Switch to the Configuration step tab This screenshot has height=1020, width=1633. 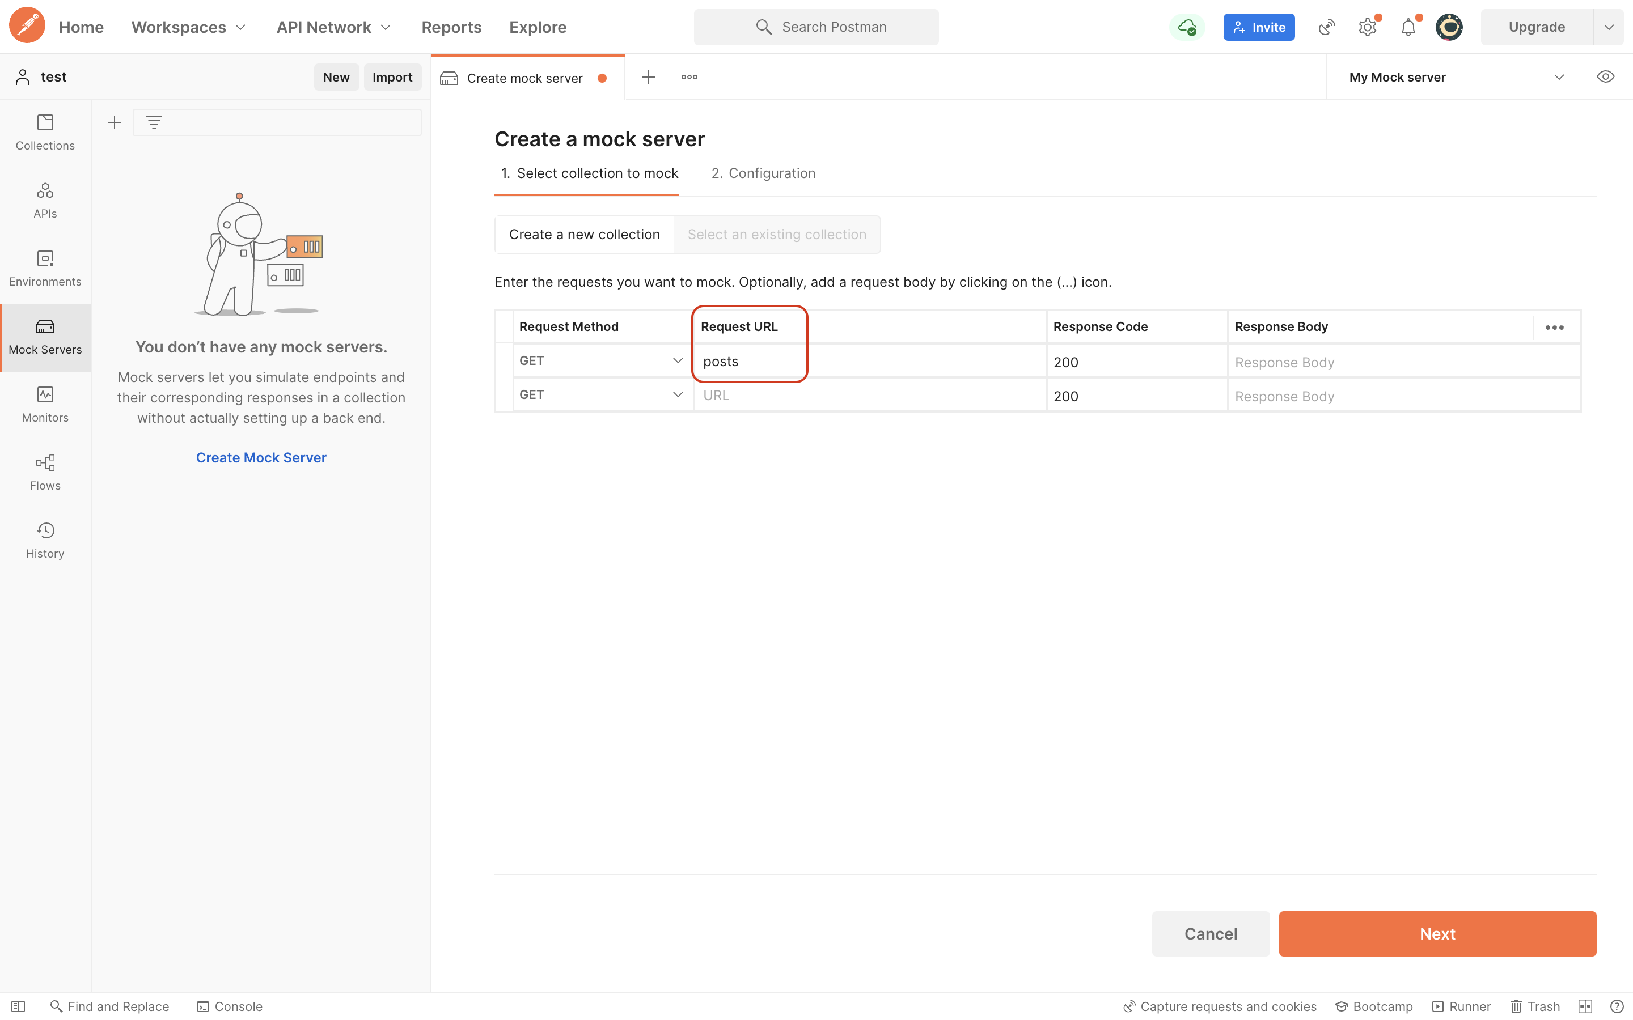point(763,173)
